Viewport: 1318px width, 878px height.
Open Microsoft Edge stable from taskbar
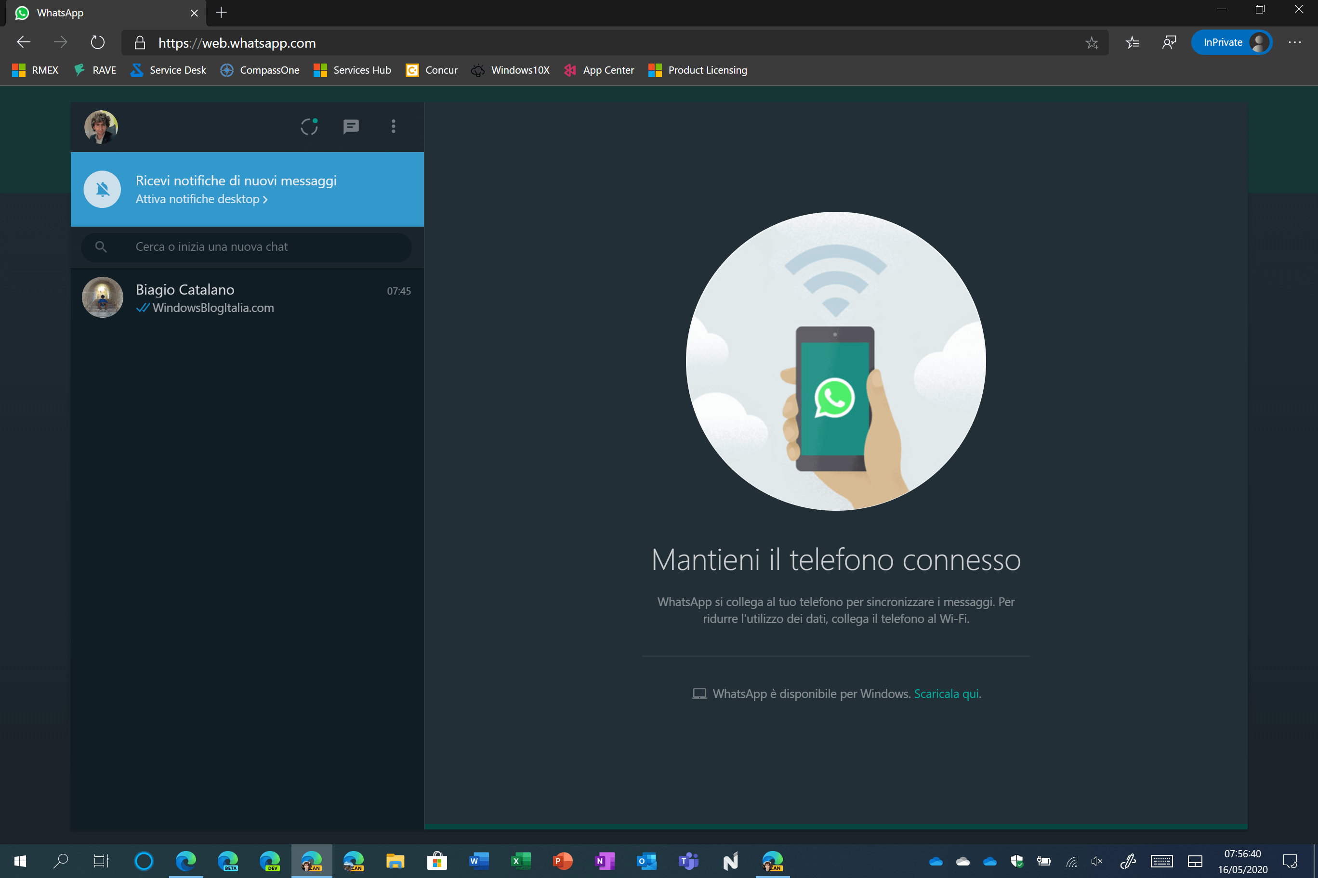[185, 861]
